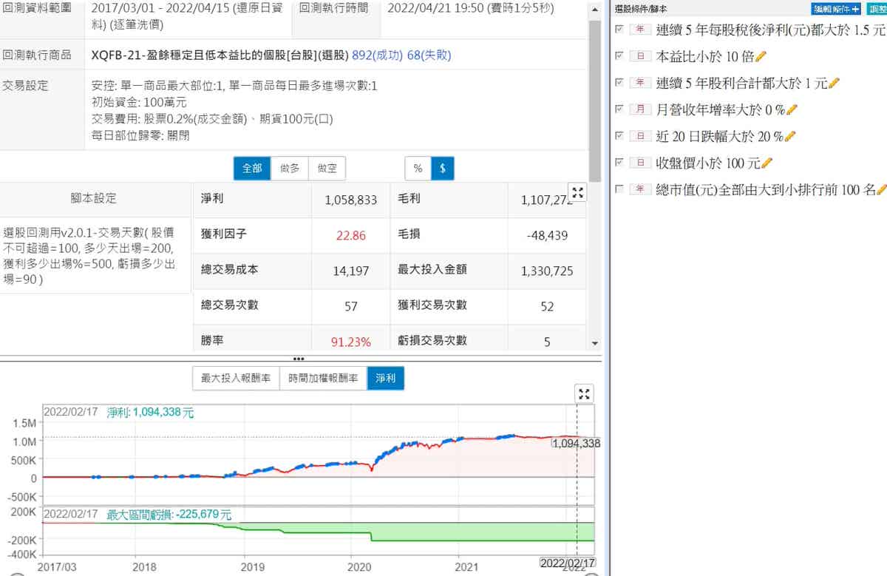Show the 時間加權報酬率 chart
This screenshot has width=887, height=576.
pyautogui.click(x=323, y=379)
